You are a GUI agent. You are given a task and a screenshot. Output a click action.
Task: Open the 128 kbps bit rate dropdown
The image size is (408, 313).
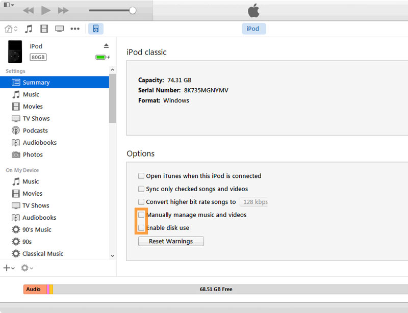(253, 202)
